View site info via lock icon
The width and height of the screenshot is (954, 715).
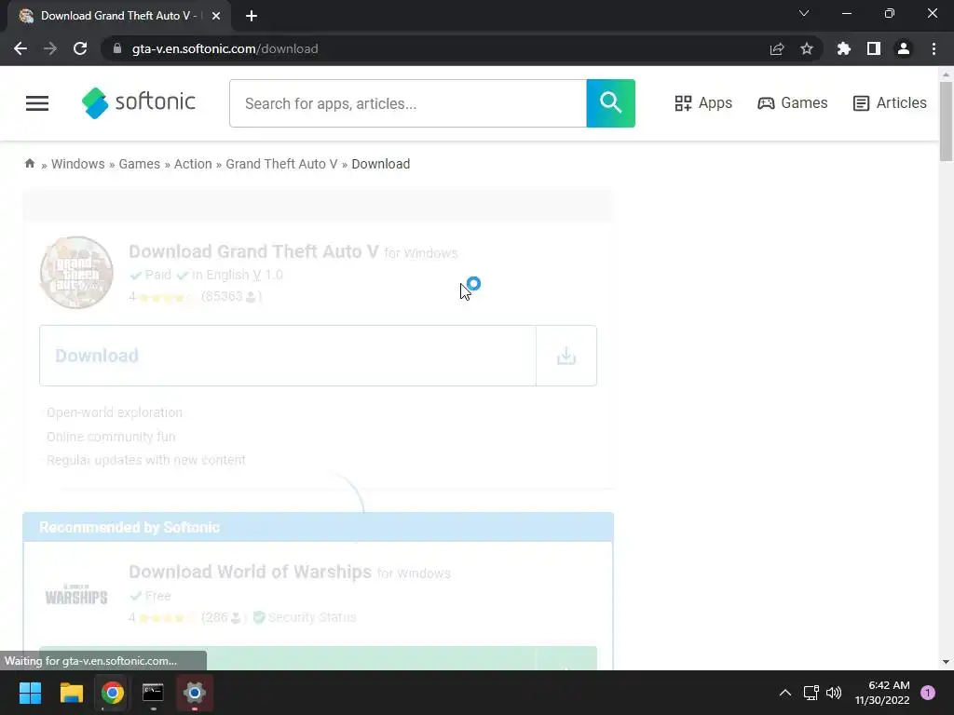click(117, 48)
